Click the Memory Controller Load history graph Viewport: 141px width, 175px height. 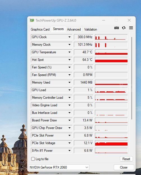[111, 98]
